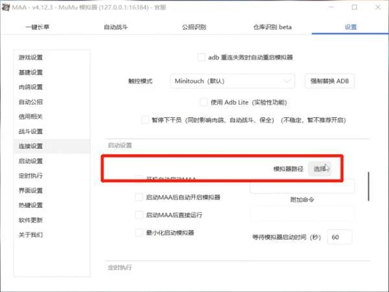The height and width of the screenshot is (292, 389).
Task: Toggle 暂停下干员 checkbox
Action: click(145, 120)
